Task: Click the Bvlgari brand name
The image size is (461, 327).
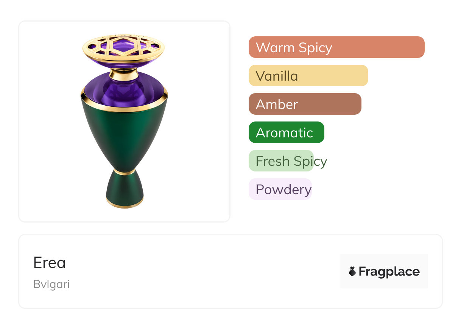Action: (x=51, y=284)
